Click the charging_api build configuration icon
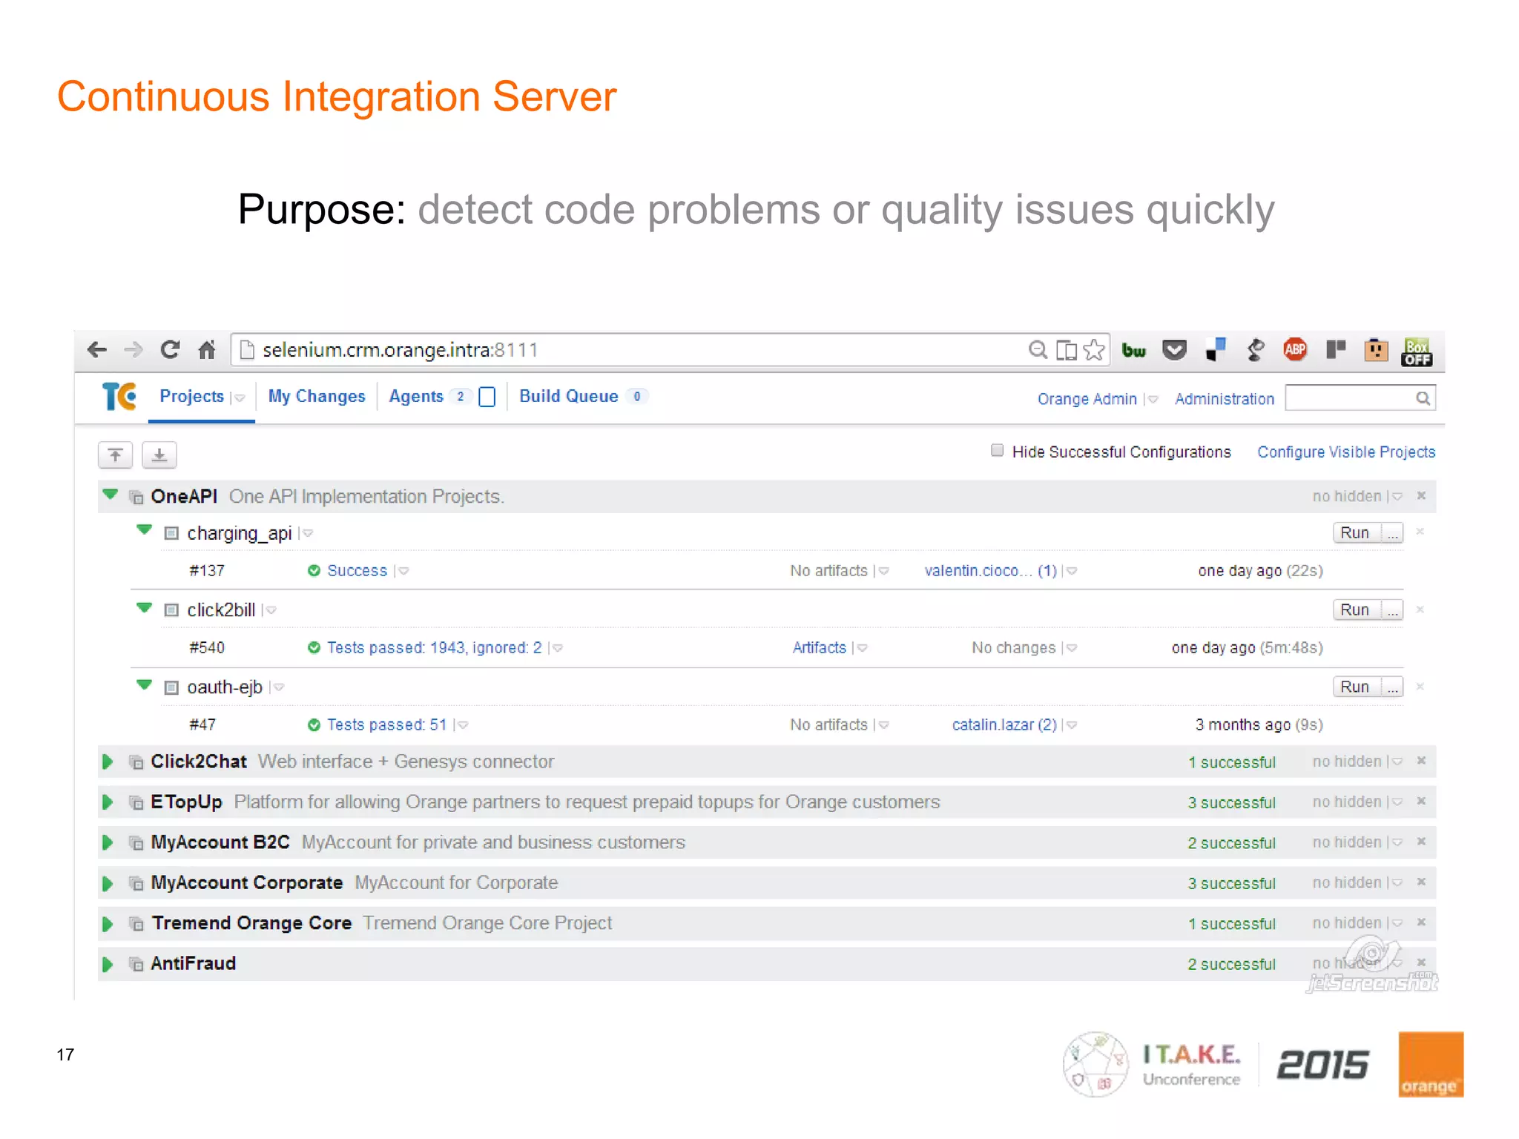 pos(171,533)
